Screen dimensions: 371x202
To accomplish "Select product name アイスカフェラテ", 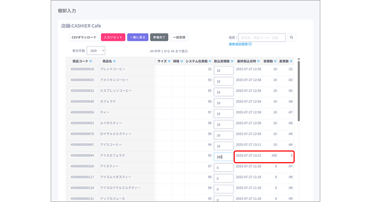I will (x=112, y=156).
